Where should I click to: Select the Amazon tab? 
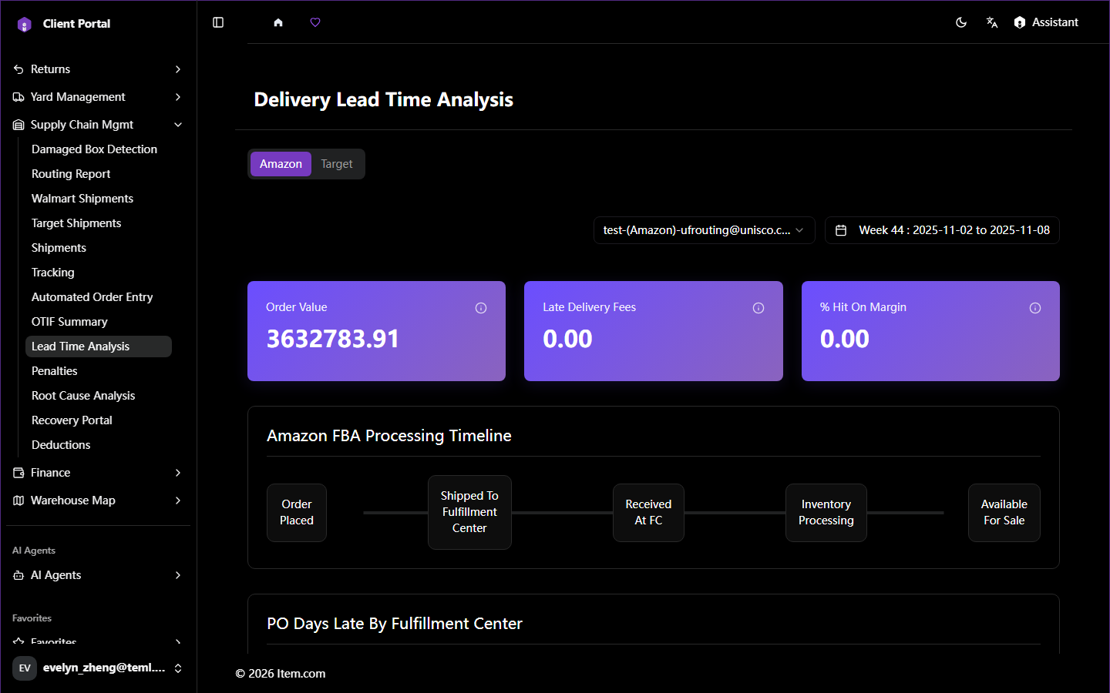[281, 164]
